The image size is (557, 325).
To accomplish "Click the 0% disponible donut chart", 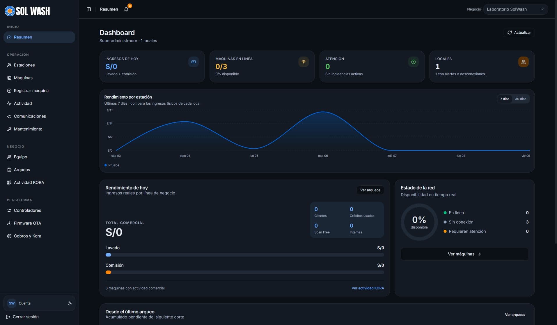I will 419,222.
